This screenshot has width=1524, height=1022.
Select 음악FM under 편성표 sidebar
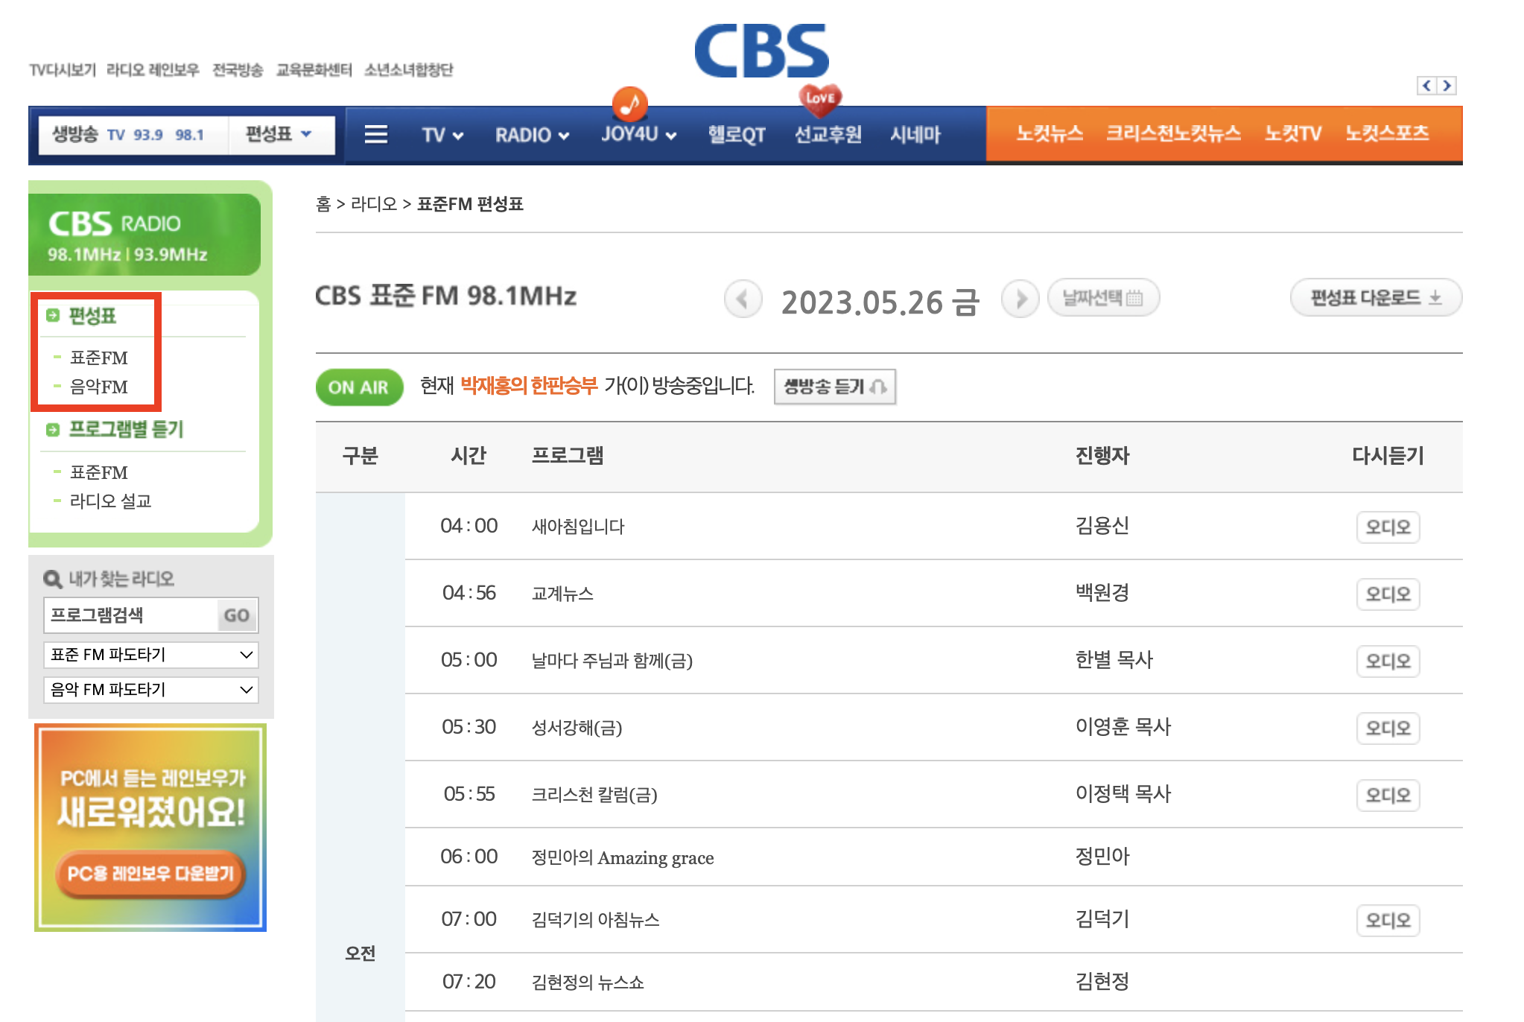coord(99,387)
